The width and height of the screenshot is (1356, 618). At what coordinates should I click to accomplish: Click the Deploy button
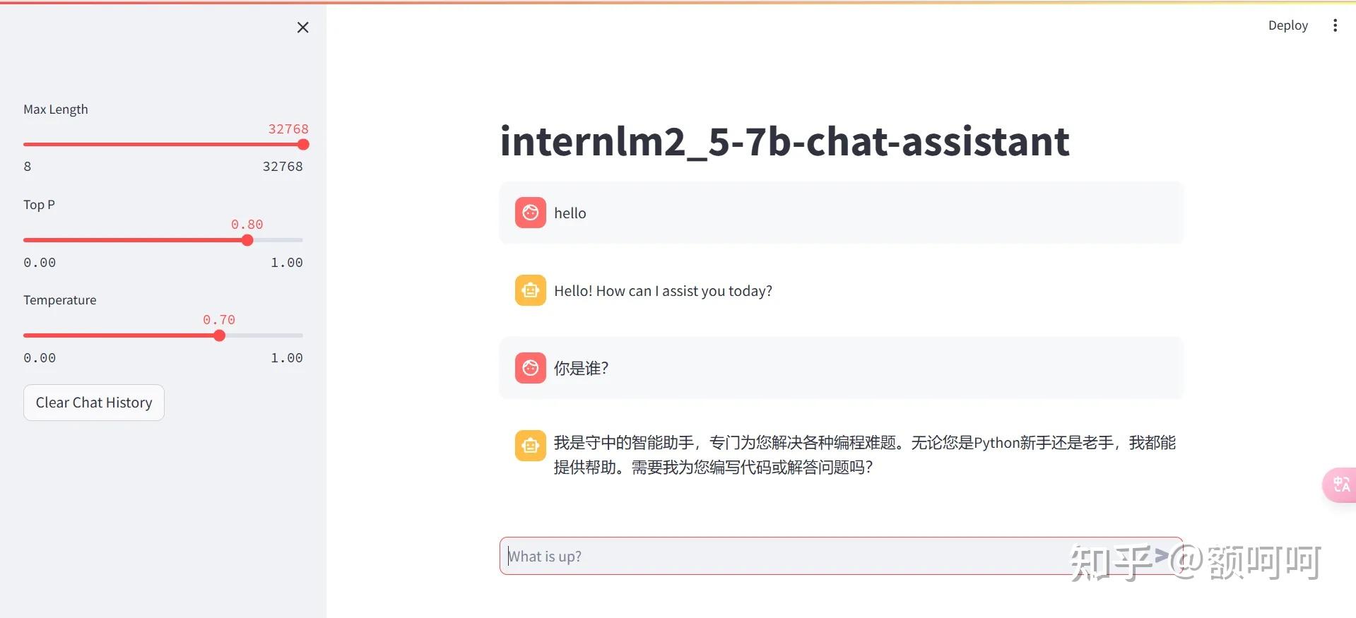(1287, 25)
